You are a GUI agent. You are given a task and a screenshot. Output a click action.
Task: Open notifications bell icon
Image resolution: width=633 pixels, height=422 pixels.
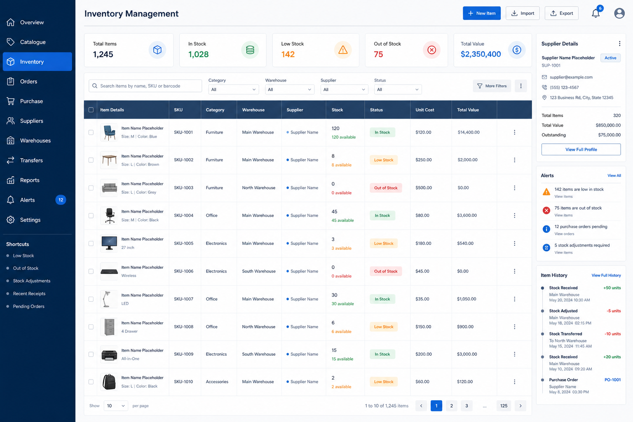pyautogui.click(x=595, y=13)
